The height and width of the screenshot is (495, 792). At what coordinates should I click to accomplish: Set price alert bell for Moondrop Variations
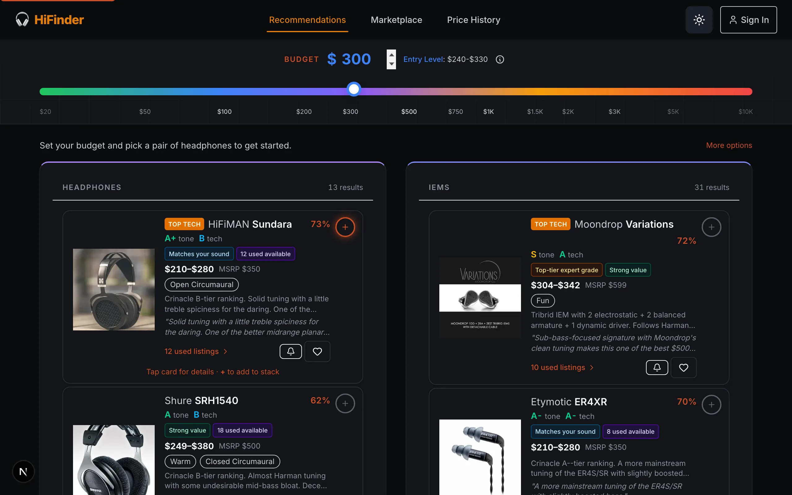pyautogui.click(x=657, y=367)
